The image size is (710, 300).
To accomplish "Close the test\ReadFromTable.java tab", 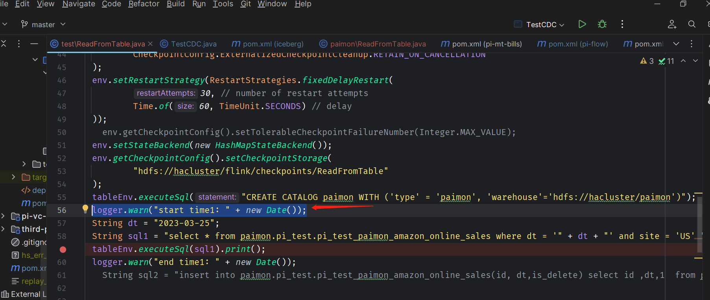I will point(150,44).
